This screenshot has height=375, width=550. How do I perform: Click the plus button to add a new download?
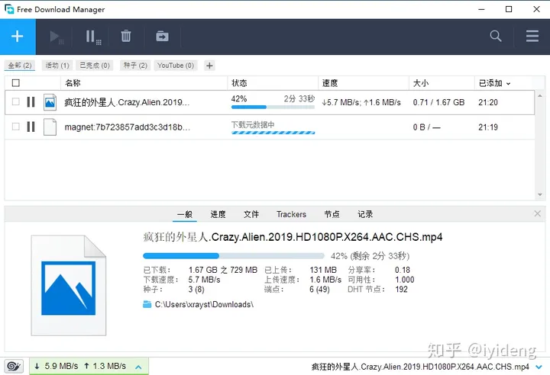pyautogui.click(x=18, y=37)
